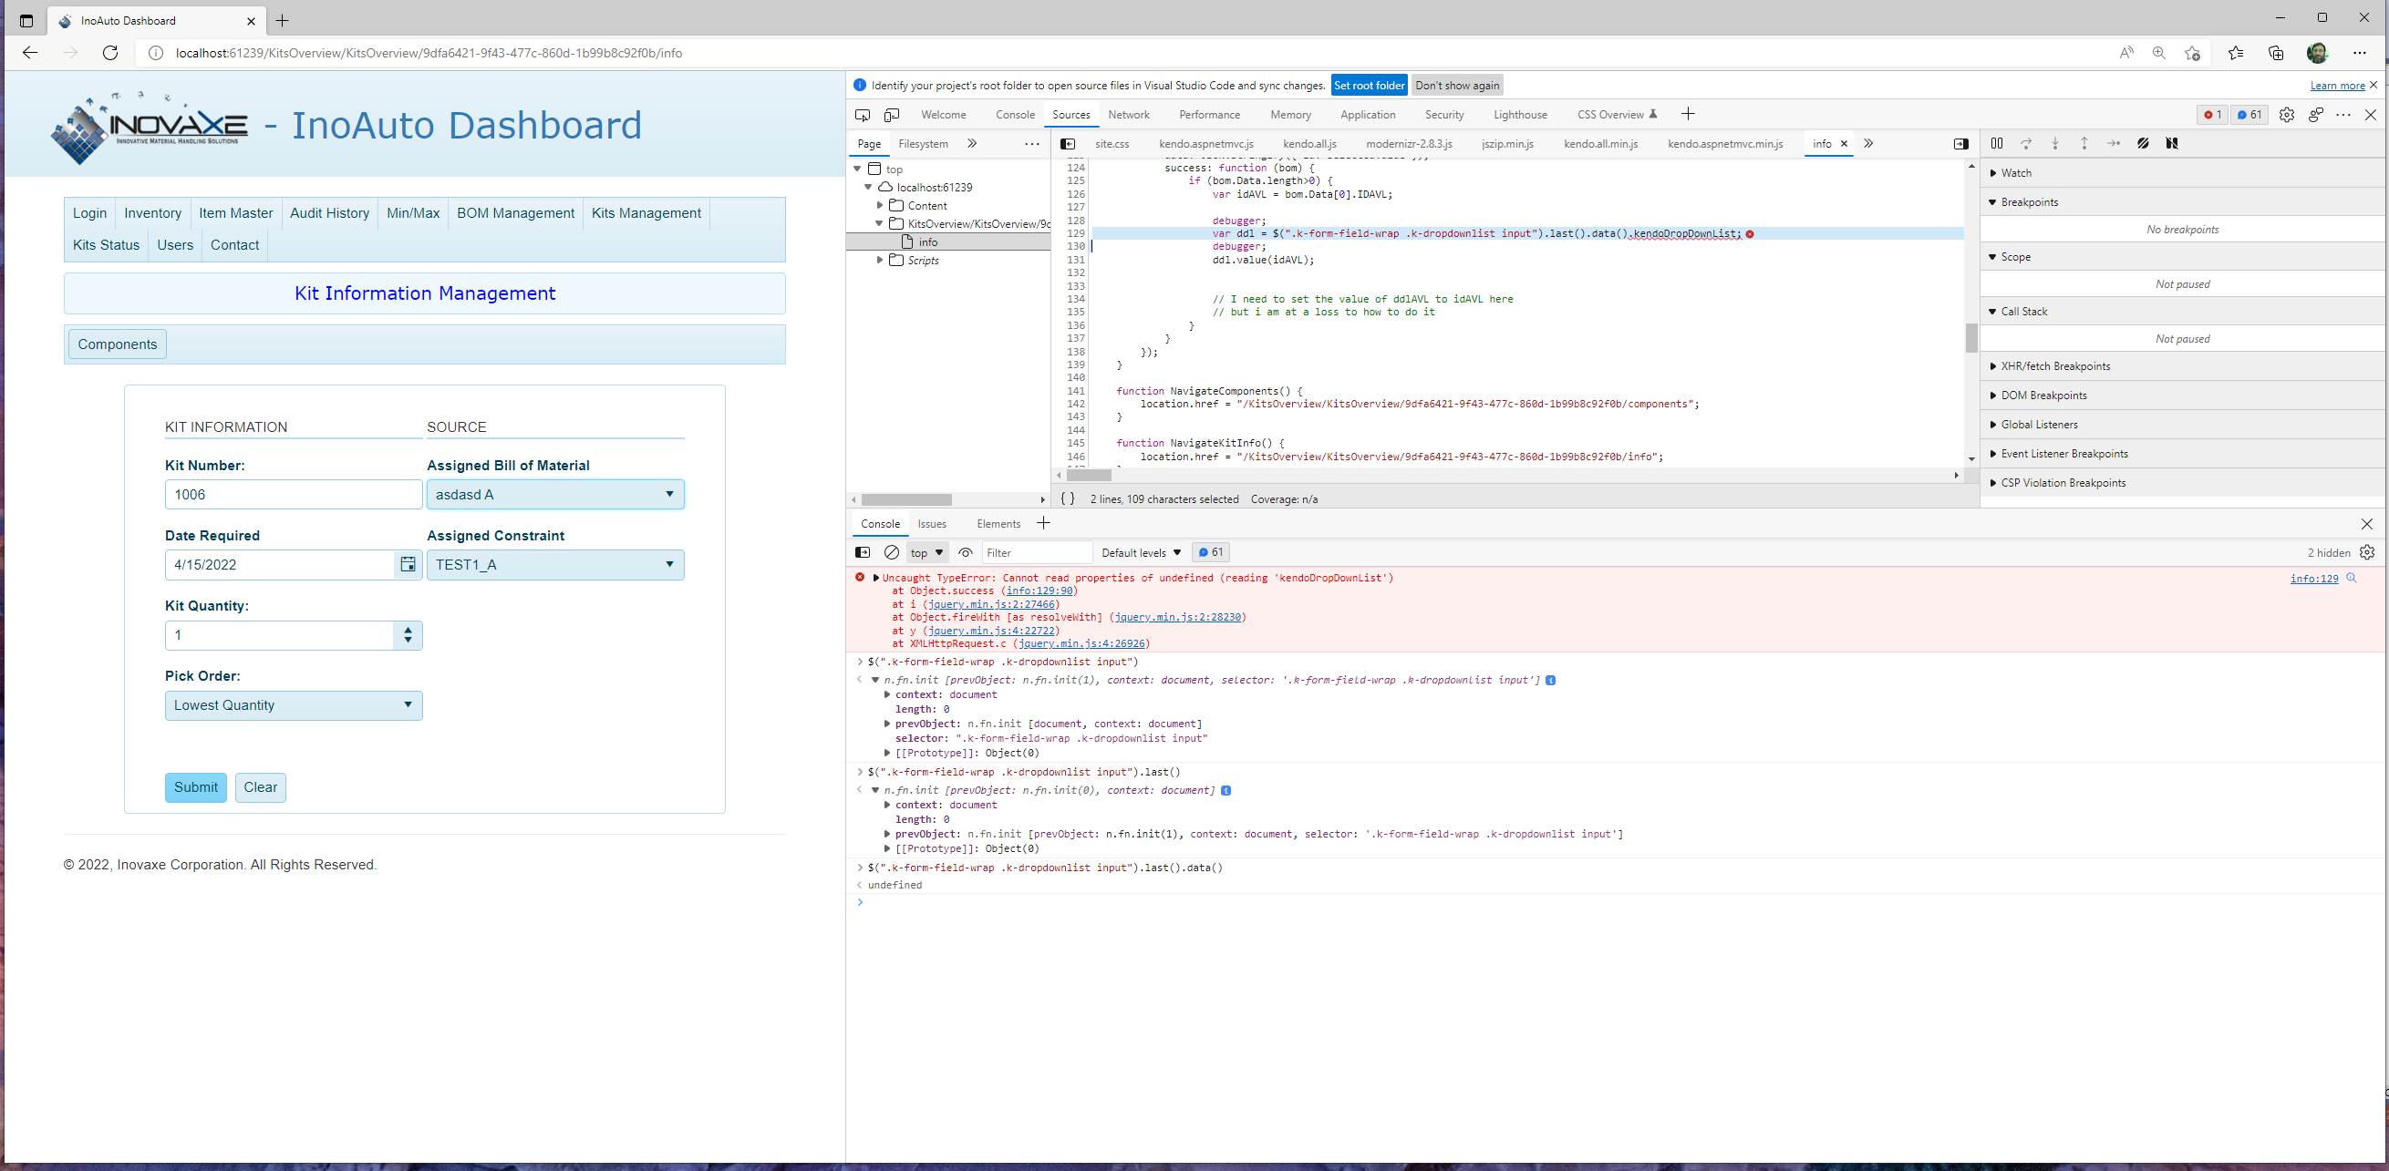Click the Kit Number input field

293,494
